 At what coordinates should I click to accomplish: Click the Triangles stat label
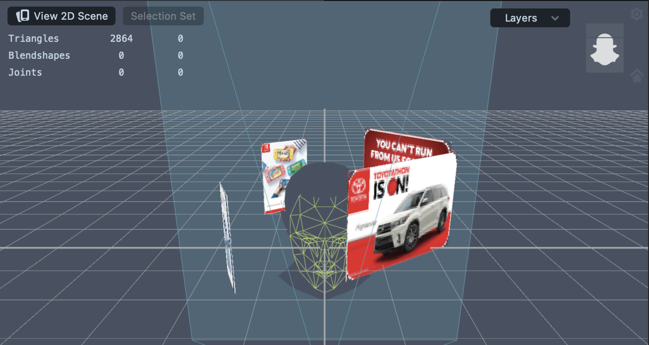coord(34,39)
